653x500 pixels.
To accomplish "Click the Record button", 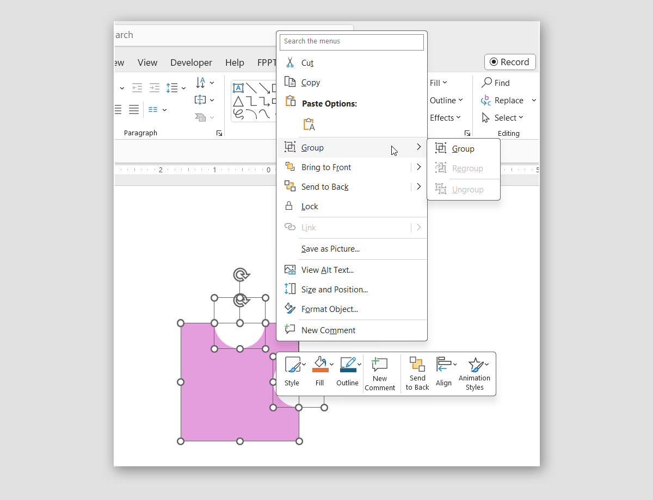I will pyautogui.click(x=510, y=62).
